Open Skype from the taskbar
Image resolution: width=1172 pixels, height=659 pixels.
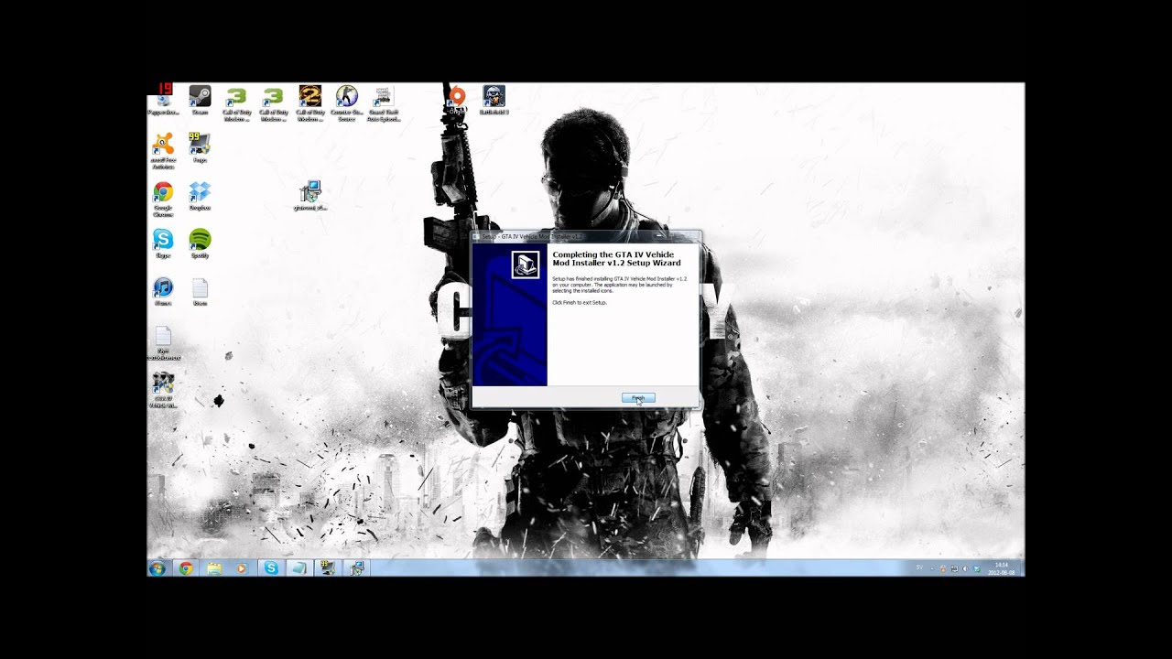271,568
